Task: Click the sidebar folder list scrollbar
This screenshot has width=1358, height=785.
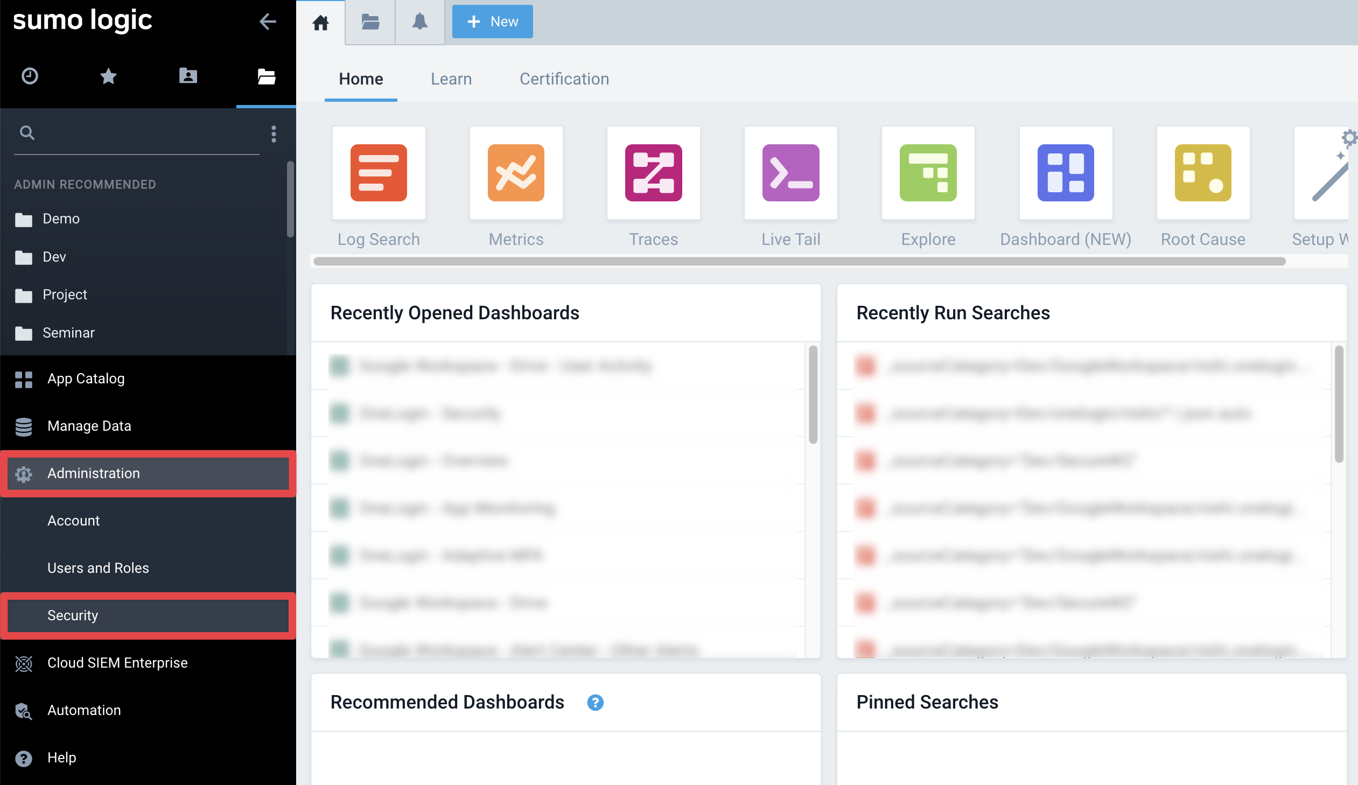Action: click(290, 199)
